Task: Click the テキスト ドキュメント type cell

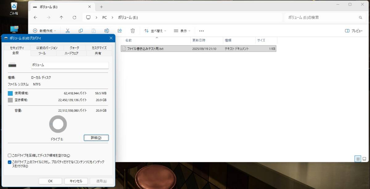Action: [236, 48]
